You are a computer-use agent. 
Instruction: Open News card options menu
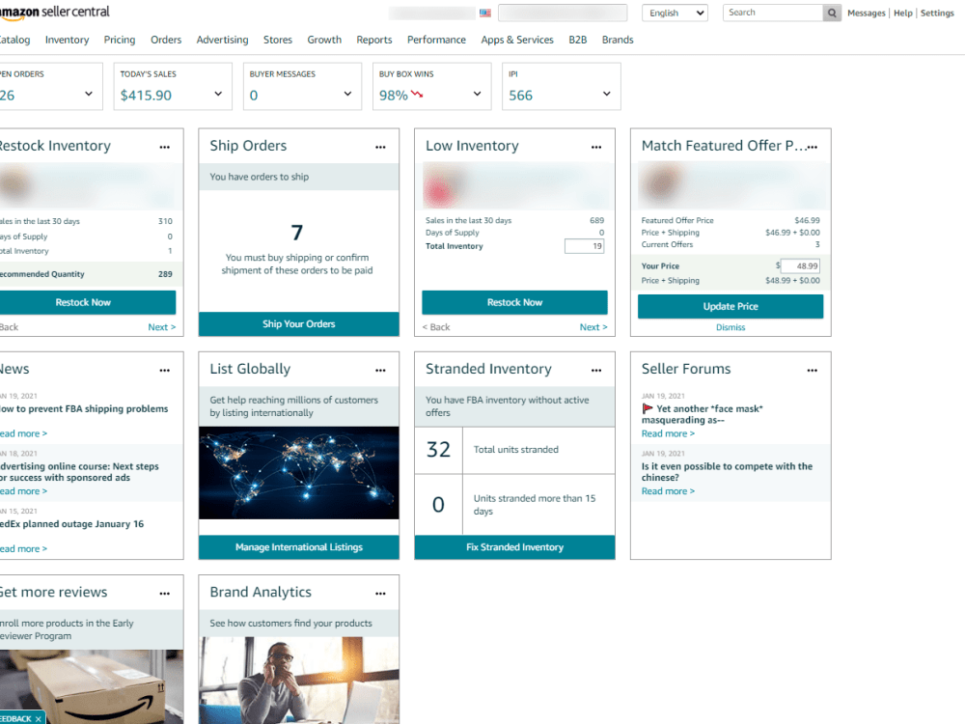coord(164,371)
